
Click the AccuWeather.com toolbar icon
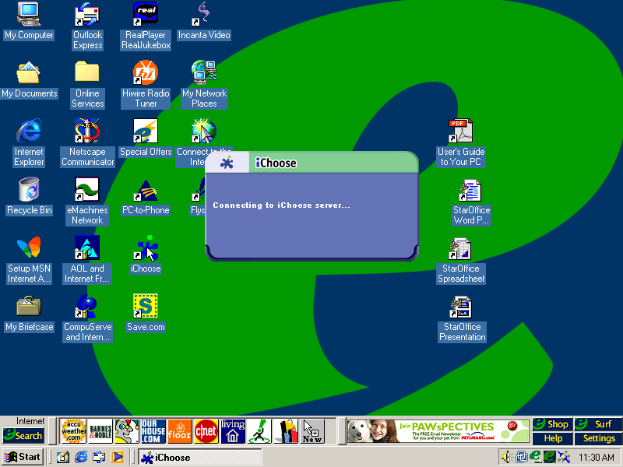tap(73, 430)
